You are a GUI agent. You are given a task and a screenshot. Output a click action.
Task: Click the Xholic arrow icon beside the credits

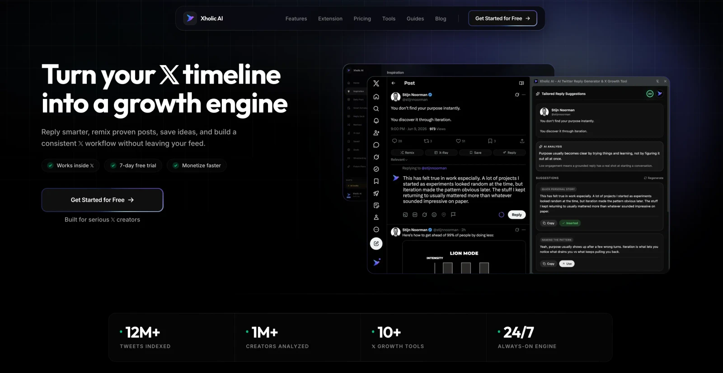(660, 94)
